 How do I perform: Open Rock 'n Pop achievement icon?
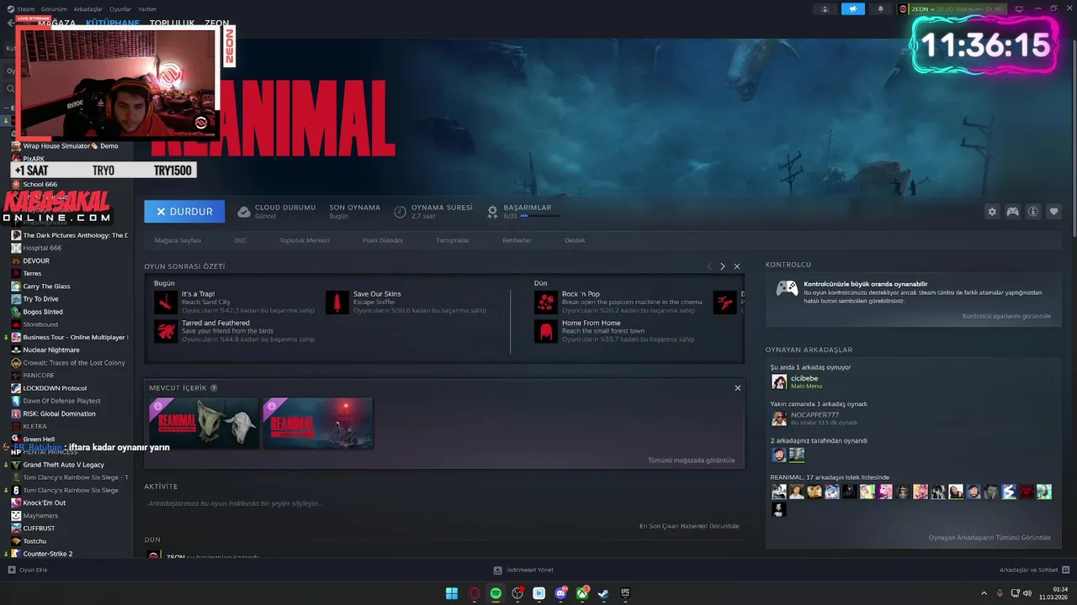(546, 302)
